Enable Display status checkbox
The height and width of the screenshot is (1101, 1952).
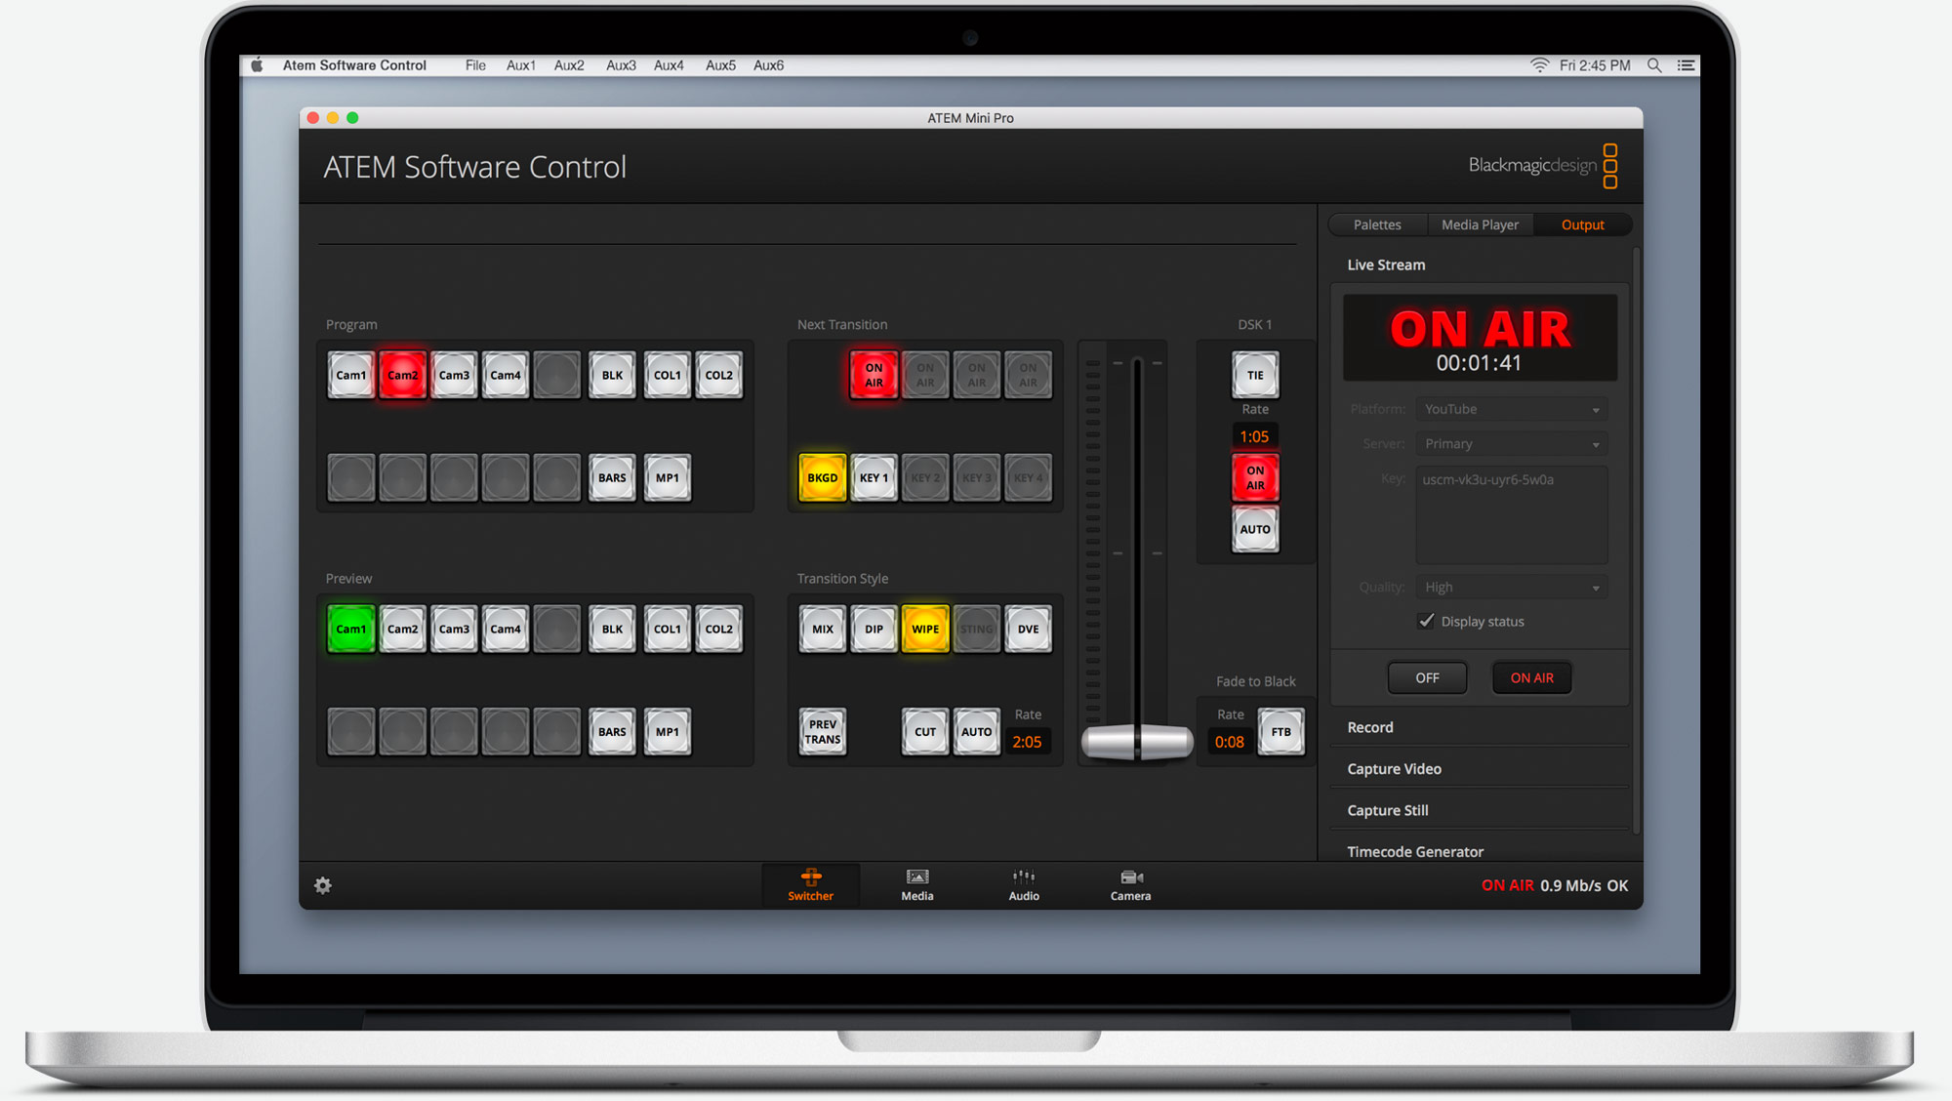click(1425, 621)
